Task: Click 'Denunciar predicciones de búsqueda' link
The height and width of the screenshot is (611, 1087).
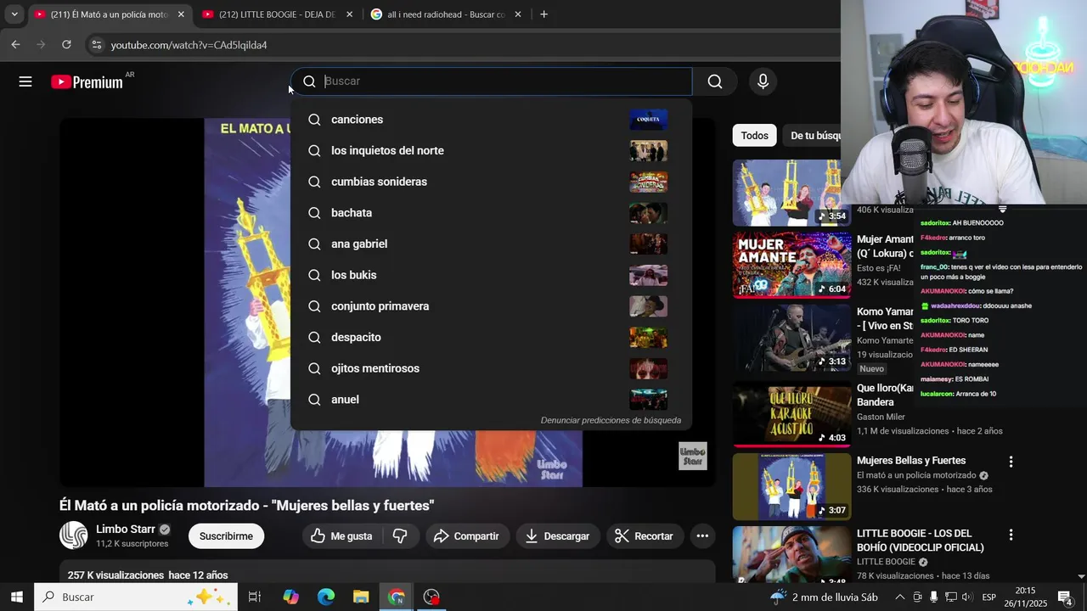Action: coord(611,420)
